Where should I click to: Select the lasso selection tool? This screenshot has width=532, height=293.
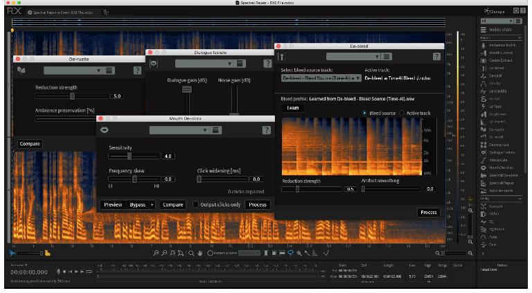[x=291, y=253]
